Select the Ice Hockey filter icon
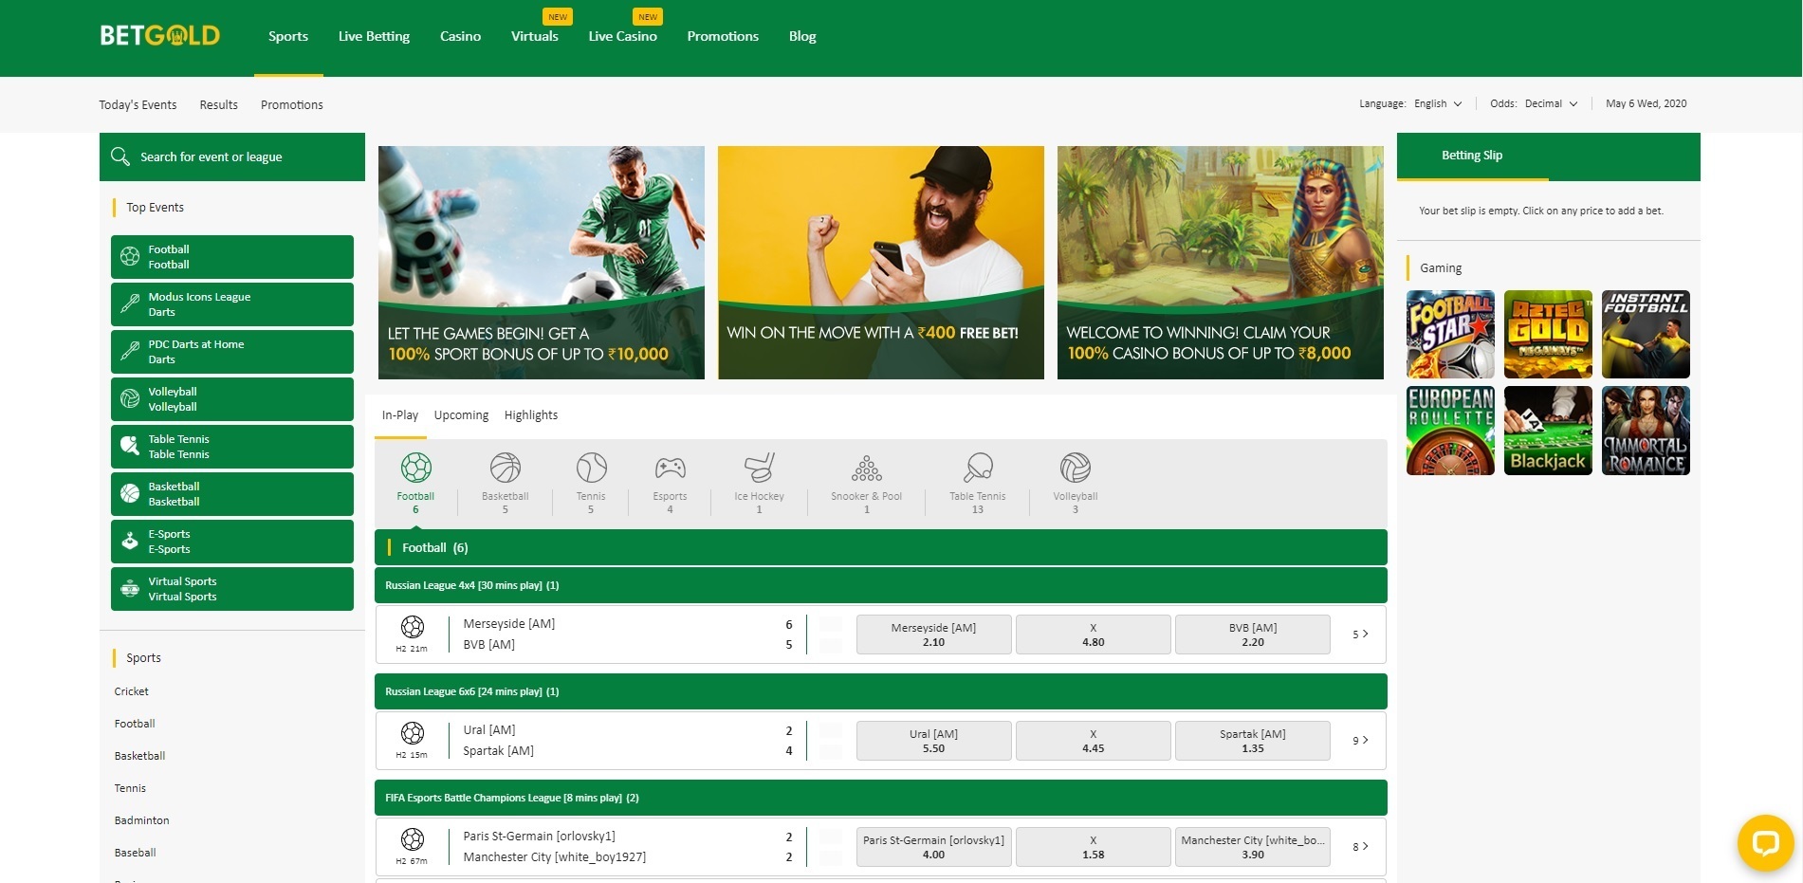This screenshot has width=1803, height=883. click(x=759, y=469)
